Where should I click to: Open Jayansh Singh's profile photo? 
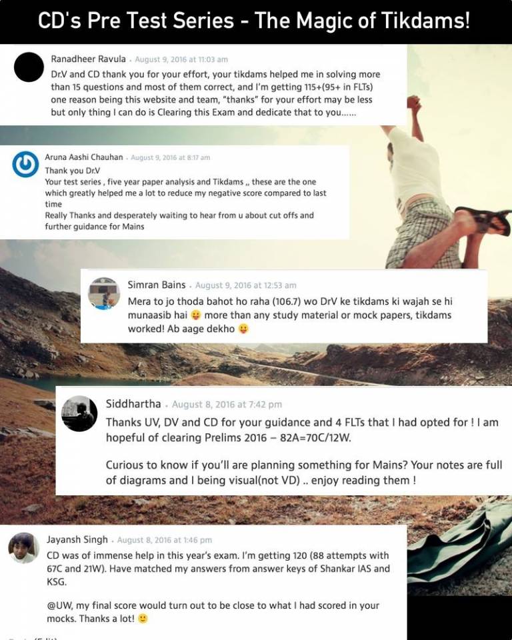[24, 548]
